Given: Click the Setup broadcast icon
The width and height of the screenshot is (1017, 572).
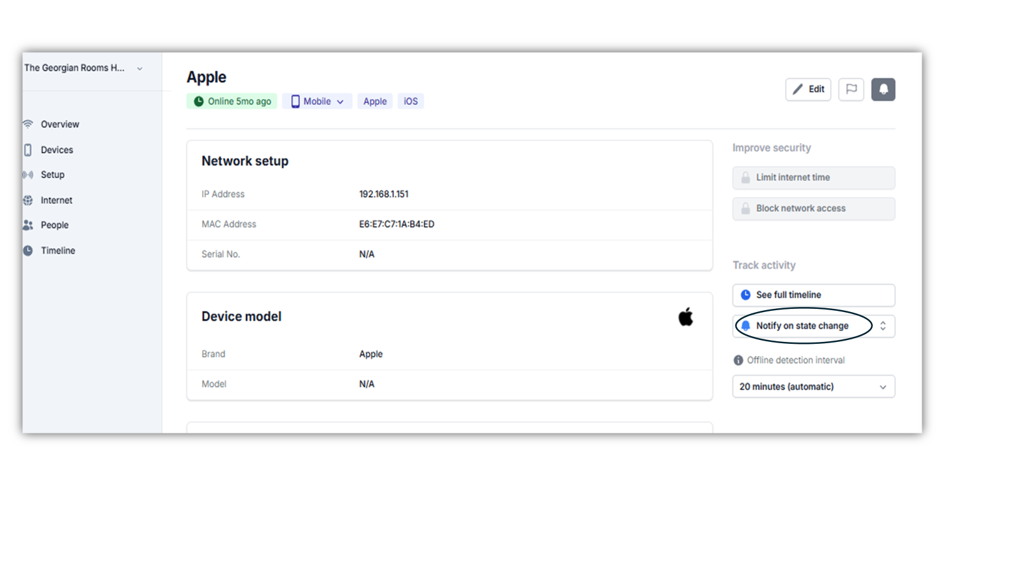Looking at the screenshot, I should tap(28, 175).
